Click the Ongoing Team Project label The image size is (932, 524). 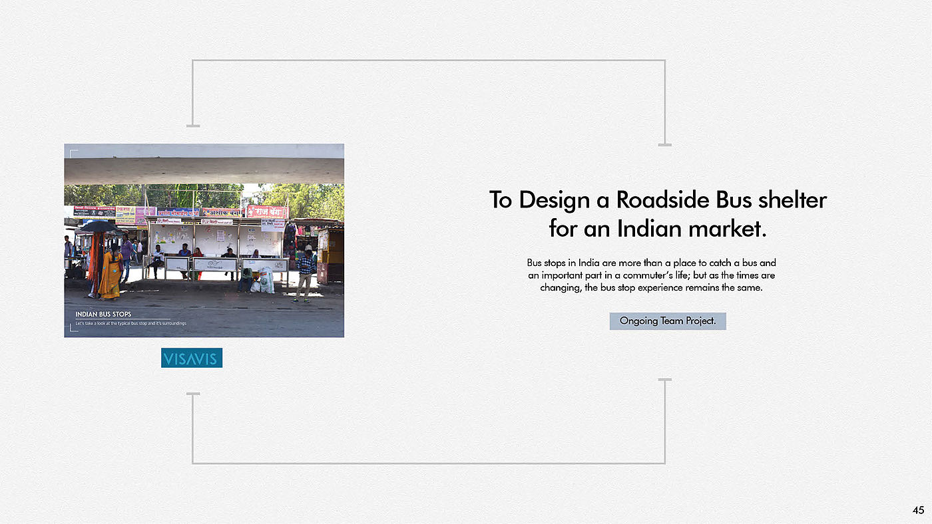(x=668, y=321)
